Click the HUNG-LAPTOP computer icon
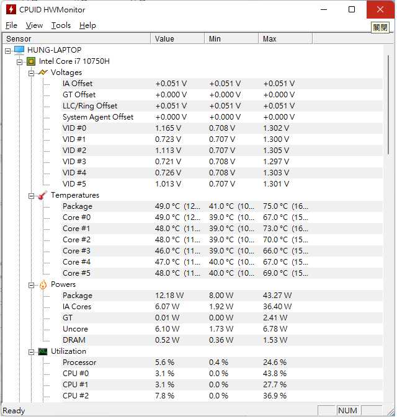This screenshot has width=397, height=417. 19,50
